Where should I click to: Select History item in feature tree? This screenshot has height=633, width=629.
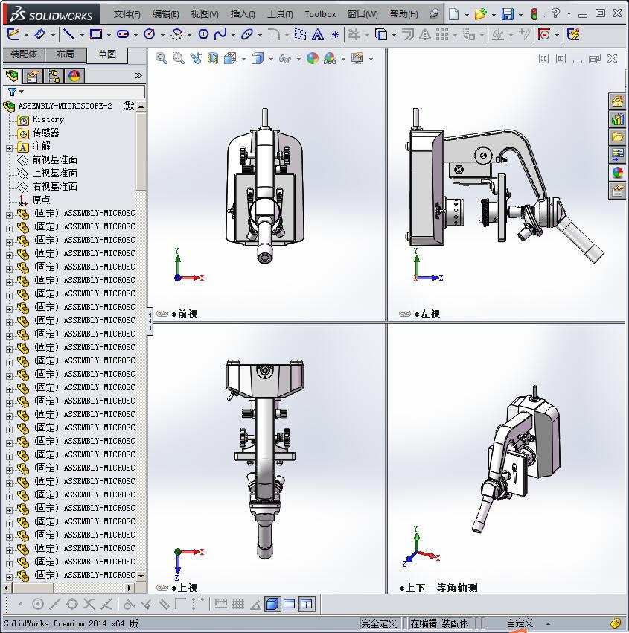click(48, 119)
